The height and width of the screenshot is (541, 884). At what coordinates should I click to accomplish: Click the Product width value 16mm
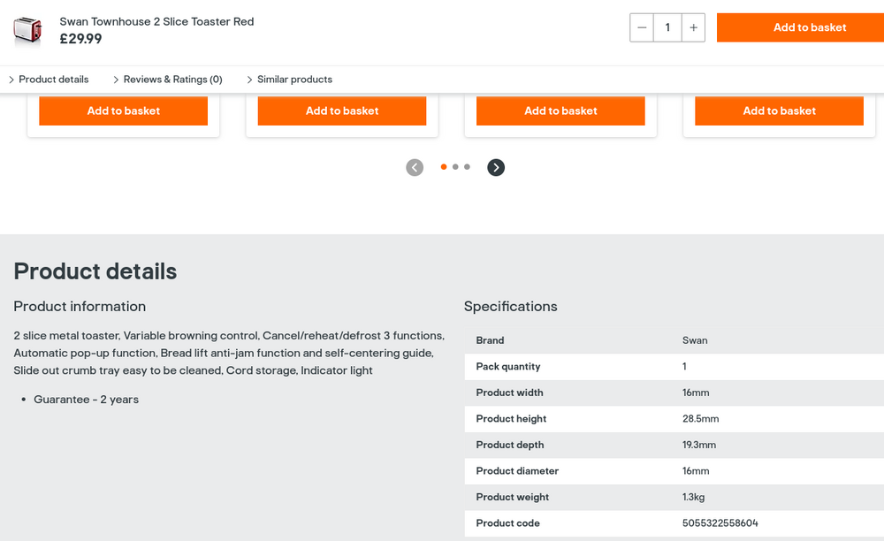point(696,392)
